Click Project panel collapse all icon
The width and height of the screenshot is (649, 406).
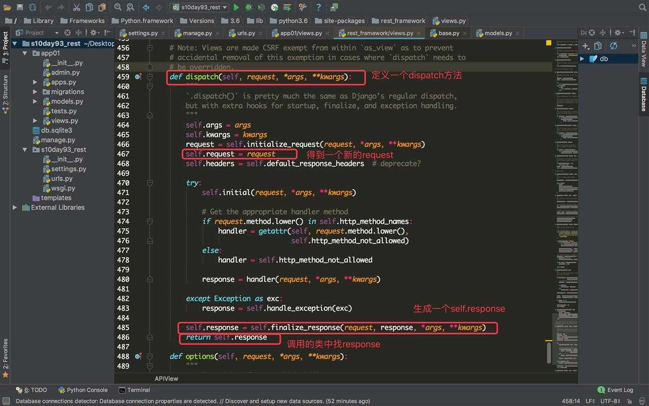pos(80,32)
